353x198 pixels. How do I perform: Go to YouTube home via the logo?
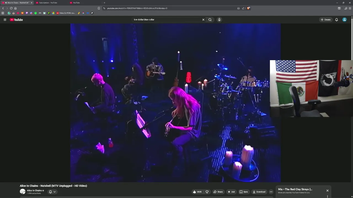pyautogui.click(x=16, y=20)
